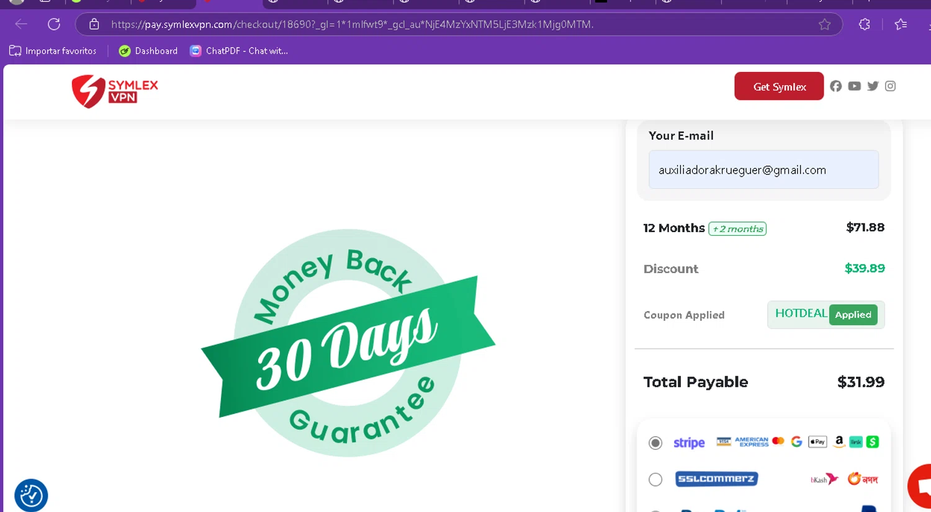Click the Apple Pay icon
The height and width of the screenshot is (512, 931).
tap(817, 442)
